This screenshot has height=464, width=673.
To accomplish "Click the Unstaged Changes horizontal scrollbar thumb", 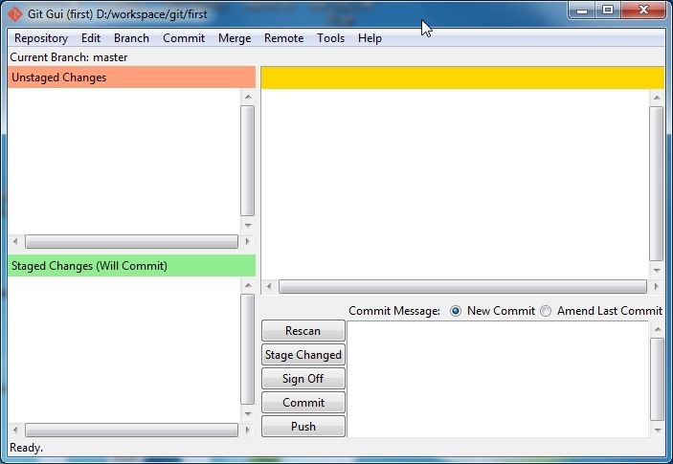I will [131, 241].
